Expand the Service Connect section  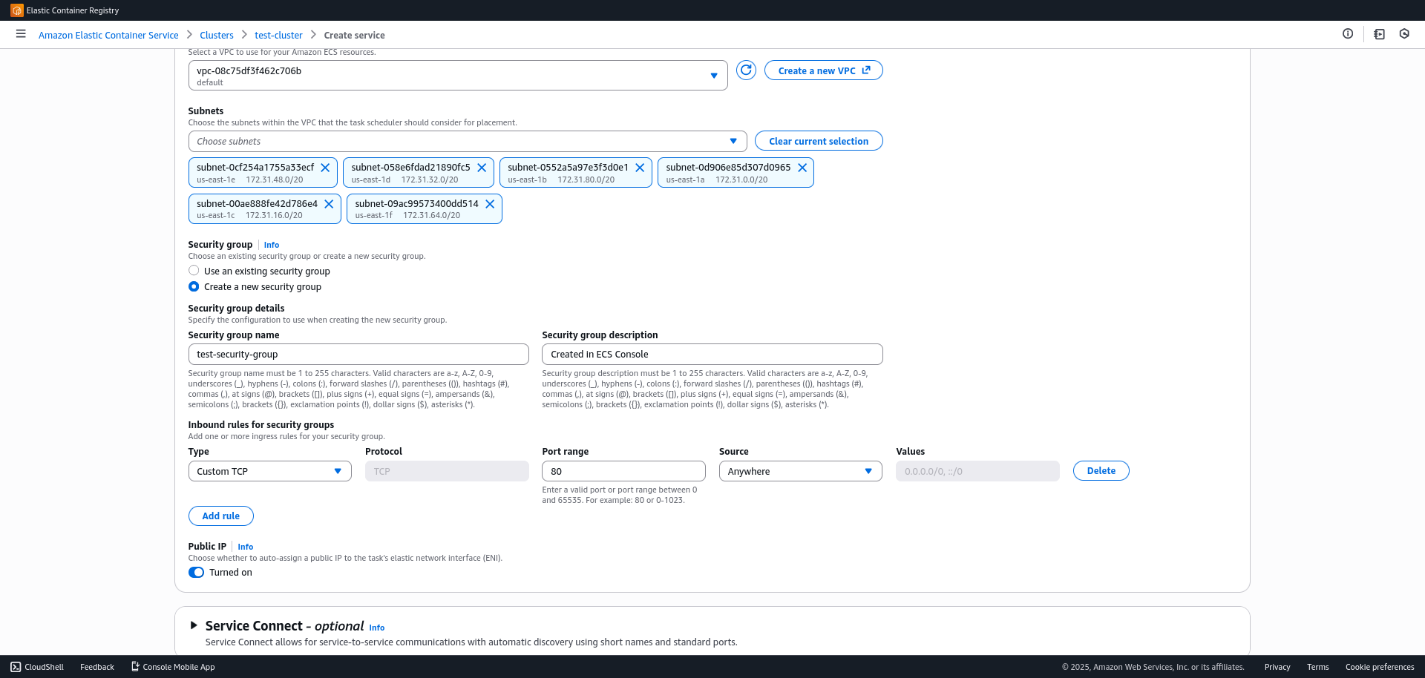point(194,625)
